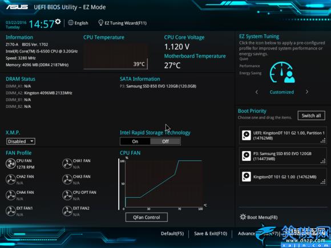Select KingstonDT 101 G2 1.00 (14762MB) entry
This screenshot has width=331, height=248.
(x=283, y=177)
